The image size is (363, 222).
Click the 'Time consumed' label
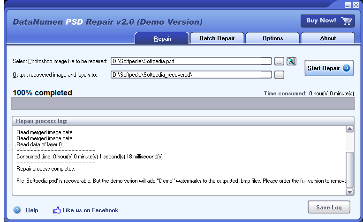tap(285, 93)
